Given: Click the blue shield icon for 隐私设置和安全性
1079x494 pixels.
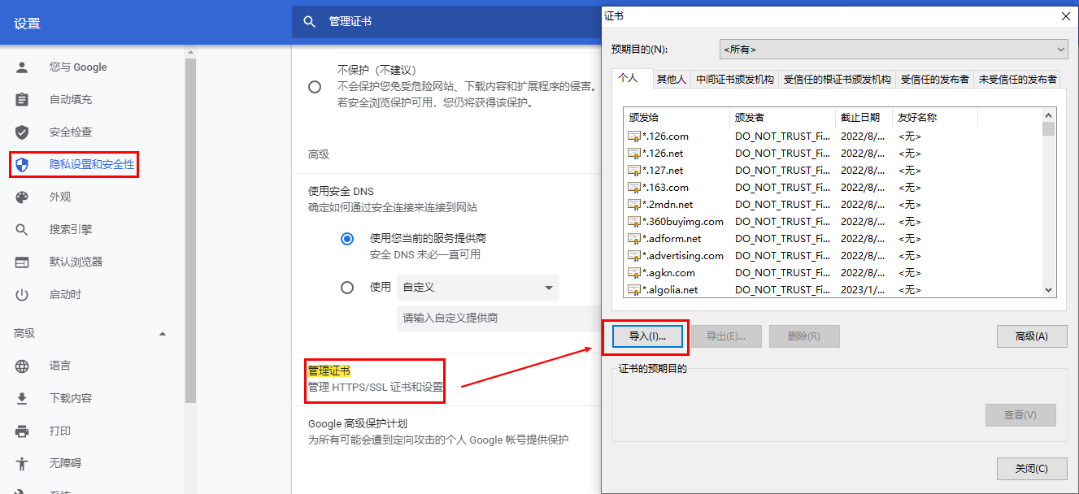Looking at the screenshot, I should (22, 165).
